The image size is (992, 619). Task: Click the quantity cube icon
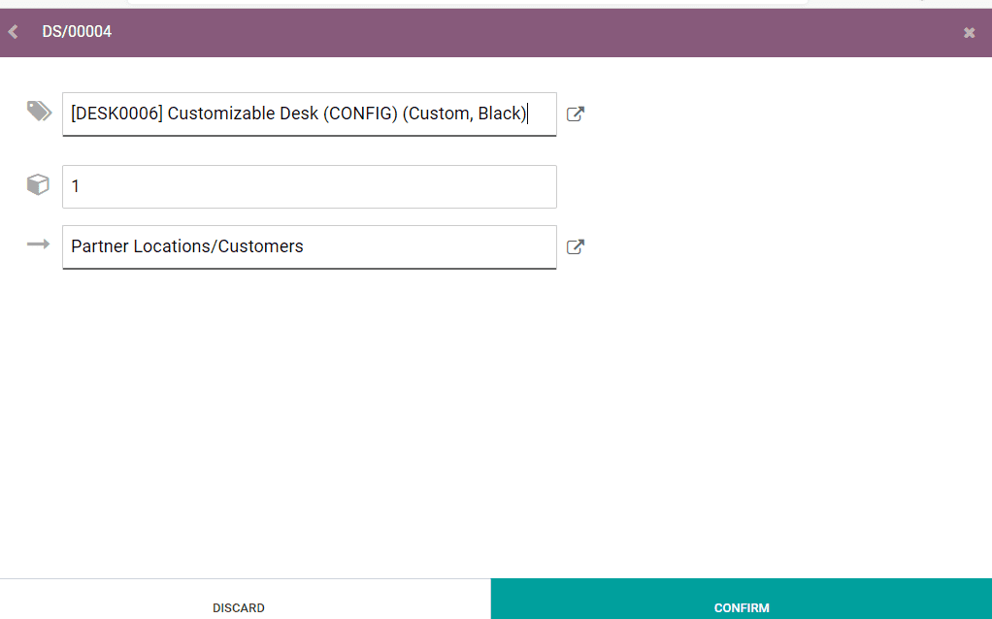point(38,184)
